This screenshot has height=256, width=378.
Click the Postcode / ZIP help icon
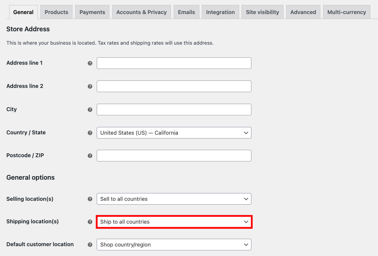(90, 155)
